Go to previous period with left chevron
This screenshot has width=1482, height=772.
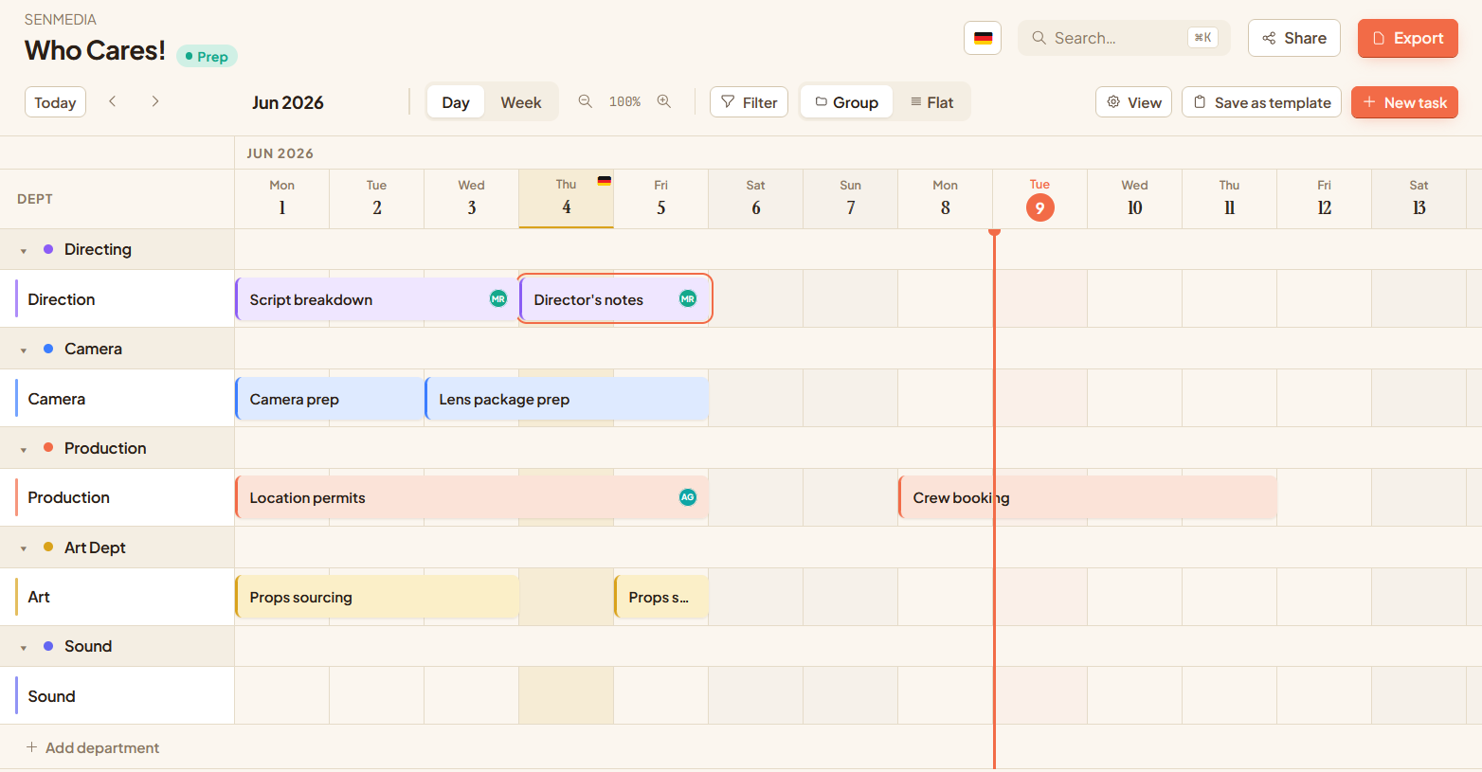click(113, 101)
